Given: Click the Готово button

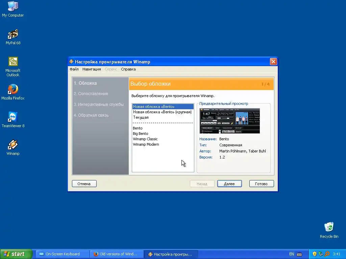Looking at the screenshot, I should tap(262, 184).
